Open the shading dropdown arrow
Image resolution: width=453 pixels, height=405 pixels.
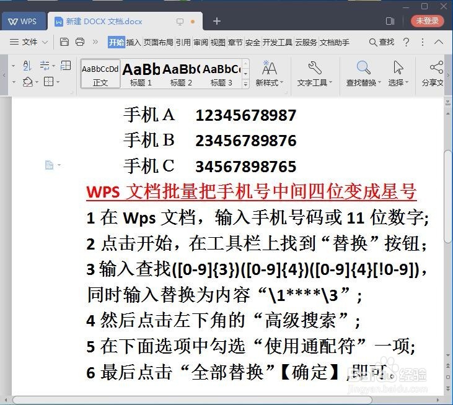(37, 82)
